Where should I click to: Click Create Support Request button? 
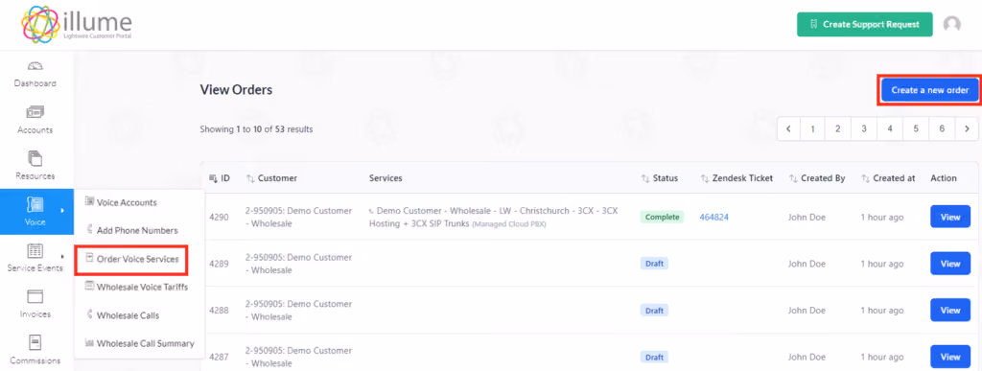point(864,24)
